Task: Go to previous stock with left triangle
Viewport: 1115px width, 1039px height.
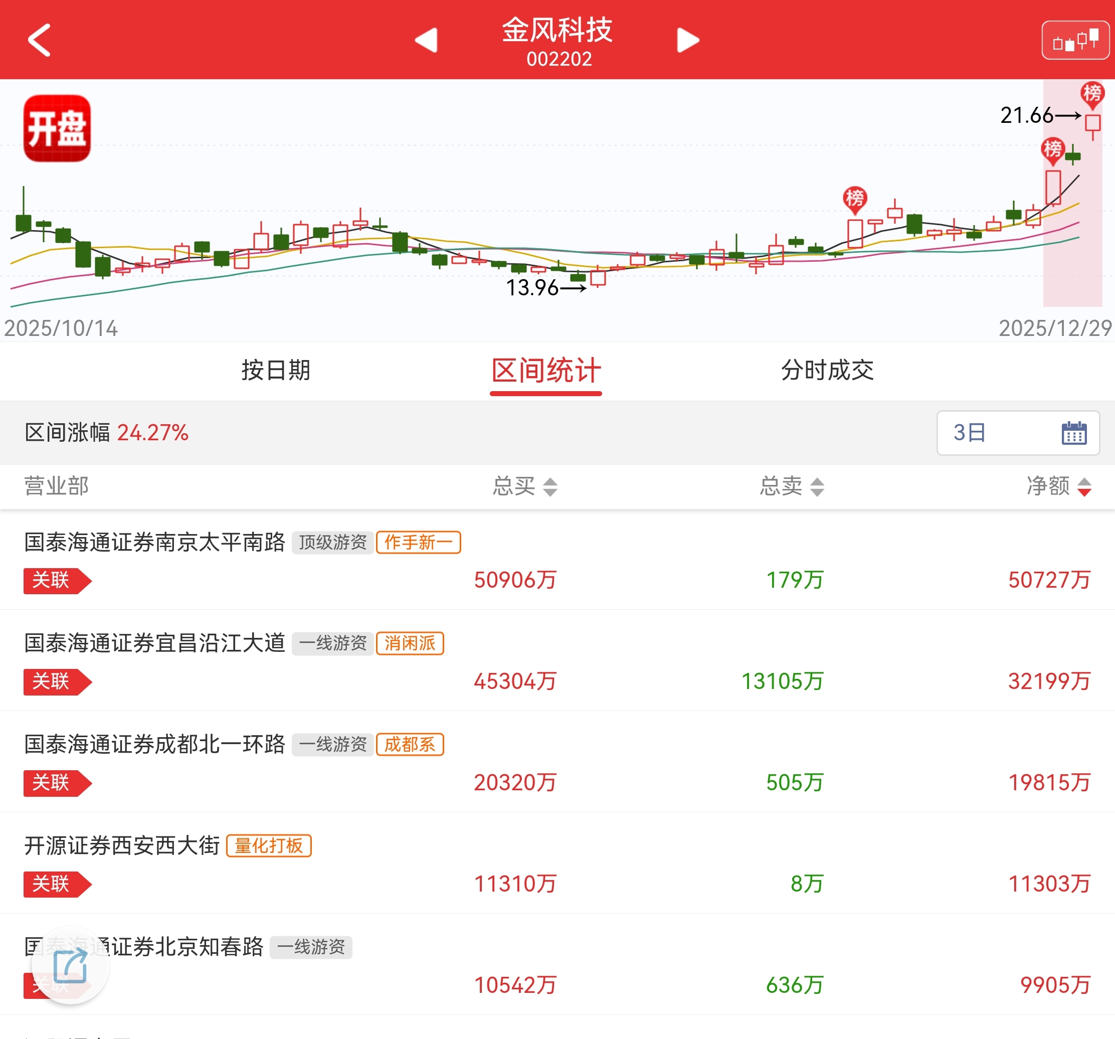Action: (x=426, y=40)
